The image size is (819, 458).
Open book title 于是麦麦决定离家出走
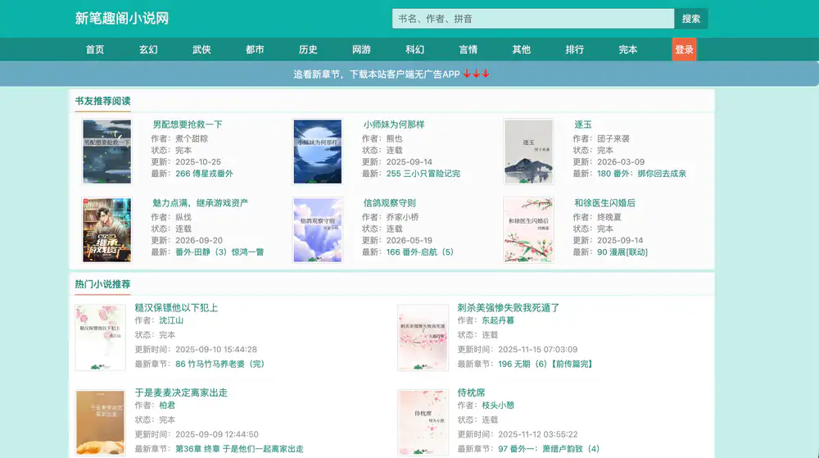click(x=181, y=392)
